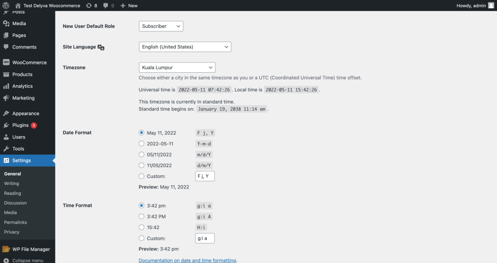Screen dimensions: 497x263
Task: Click the Universal time value 07:42:26
Action: point(204,90)
